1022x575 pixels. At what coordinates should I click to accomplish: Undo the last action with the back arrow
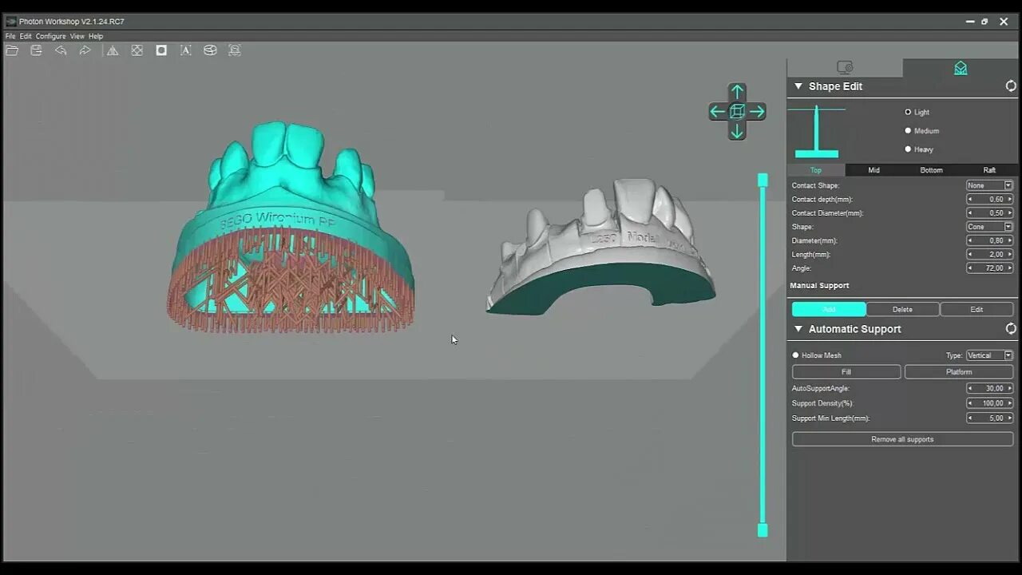pos(61,50)
